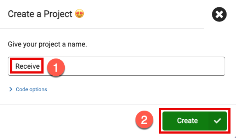
Task: Click the red step 2 circle marker
Action: click(x=144, y=120)
